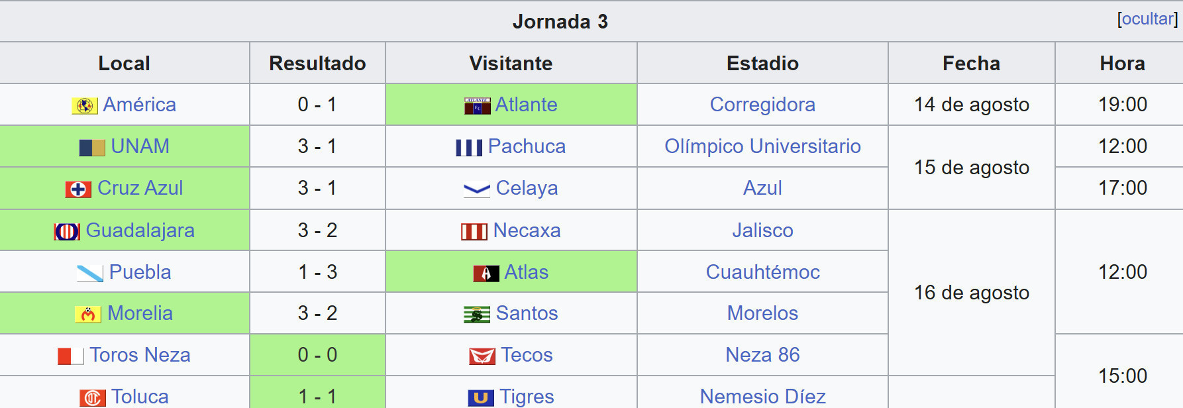1183x408 pixels.
Task: Click the América team flag icon
Action: click(x=84, y=105)
